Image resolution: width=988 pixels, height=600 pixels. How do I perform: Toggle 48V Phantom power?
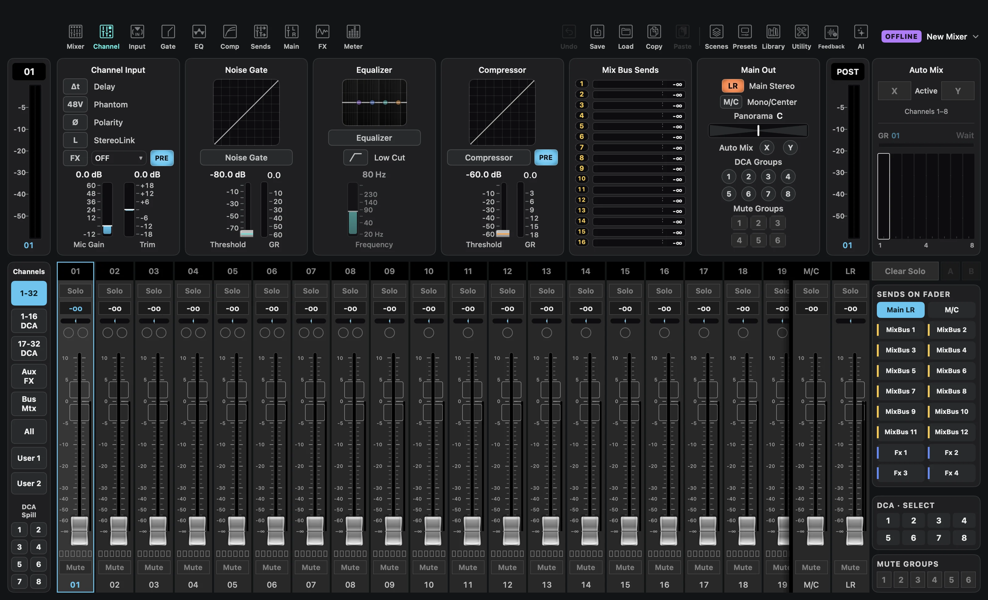coord(75,105)
